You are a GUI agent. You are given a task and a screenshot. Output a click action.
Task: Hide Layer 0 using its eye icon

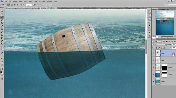click(153, 81)
